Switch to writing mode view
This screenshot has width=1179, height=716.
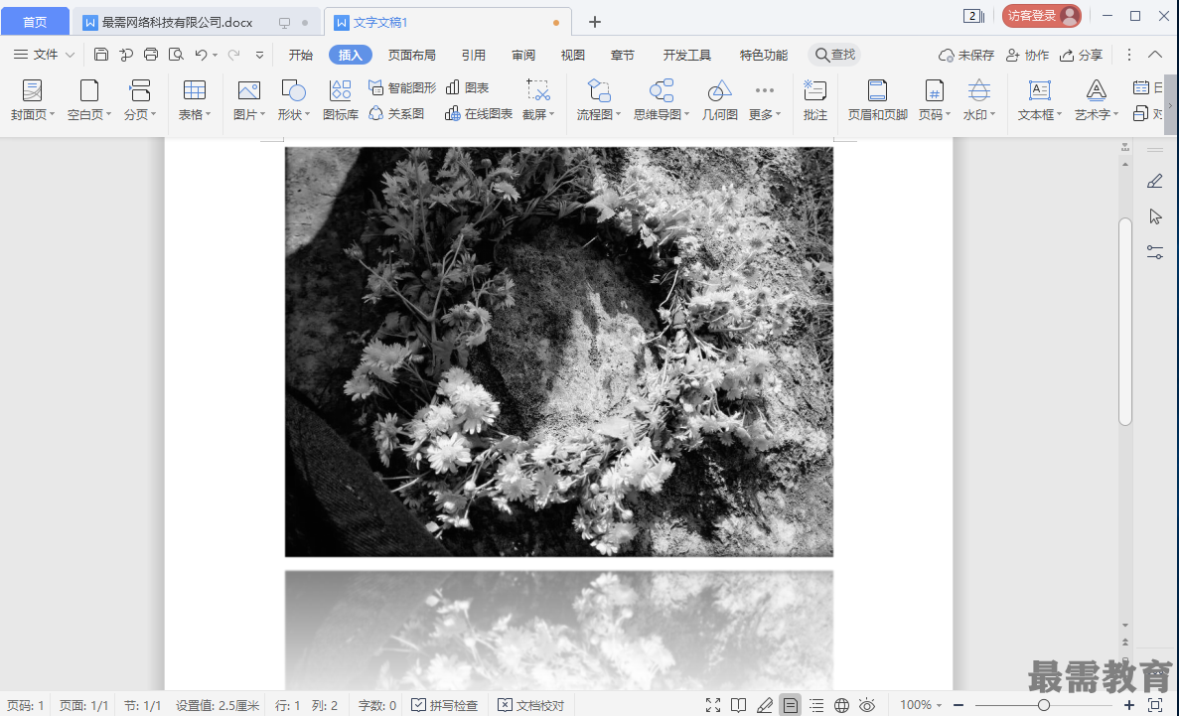tap(765, 705)
